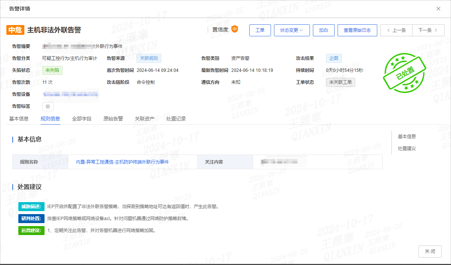Click the orange 置信度 shield icon
451x265 pixels.
(235, 29)
